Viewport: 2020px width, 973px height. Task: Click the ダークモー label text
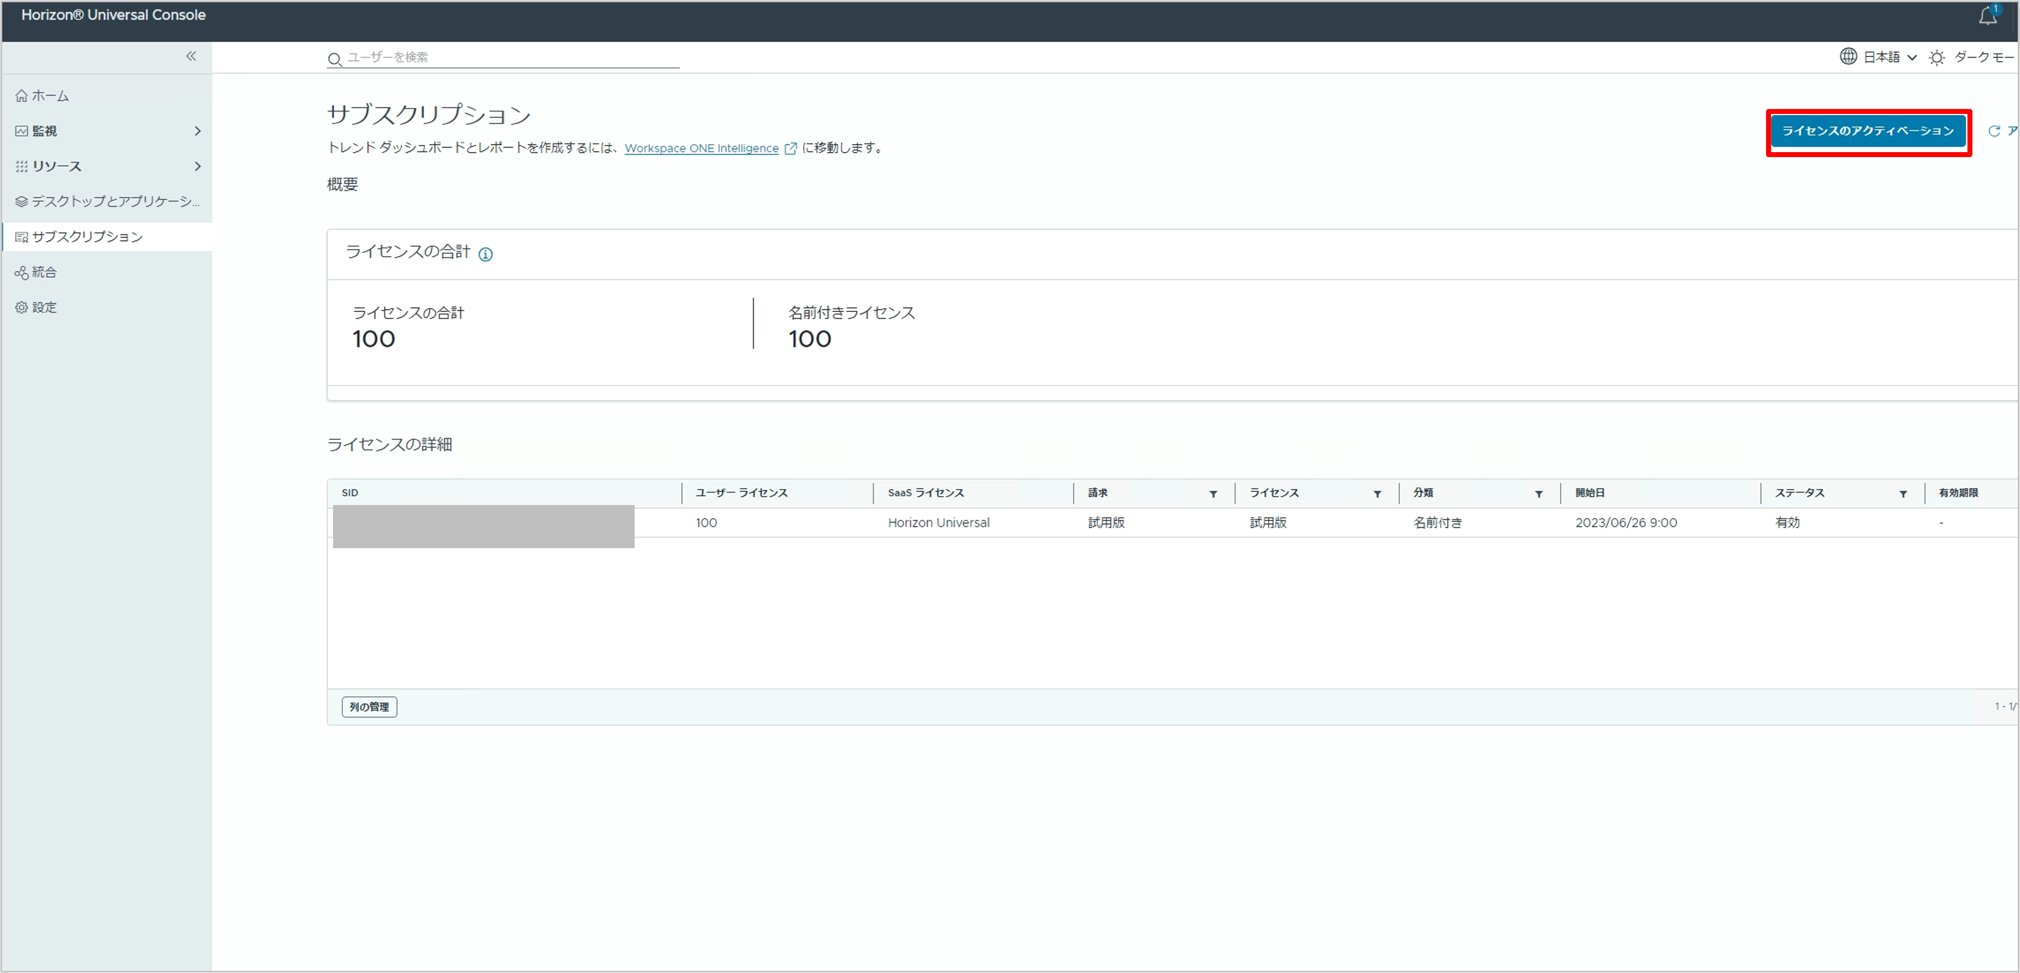(1984, 56)
